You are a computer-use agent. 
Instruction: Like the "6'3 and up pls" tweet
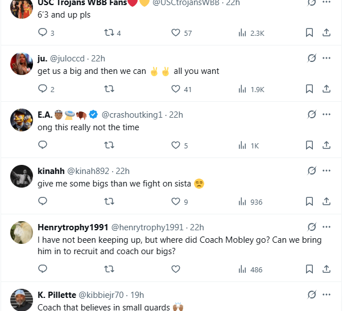(176, 33)
